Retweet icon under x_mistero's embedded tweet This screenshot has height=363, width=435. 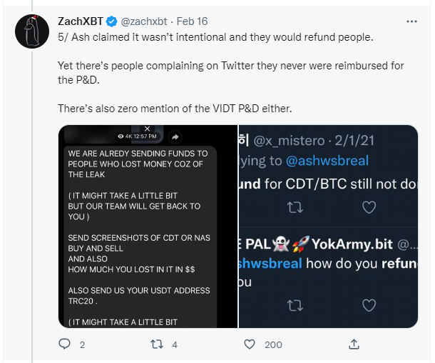tap(290, 207)
